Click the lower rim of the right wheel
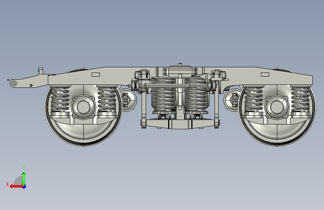Screen dimensions: 324x210 tap(277, 143)
